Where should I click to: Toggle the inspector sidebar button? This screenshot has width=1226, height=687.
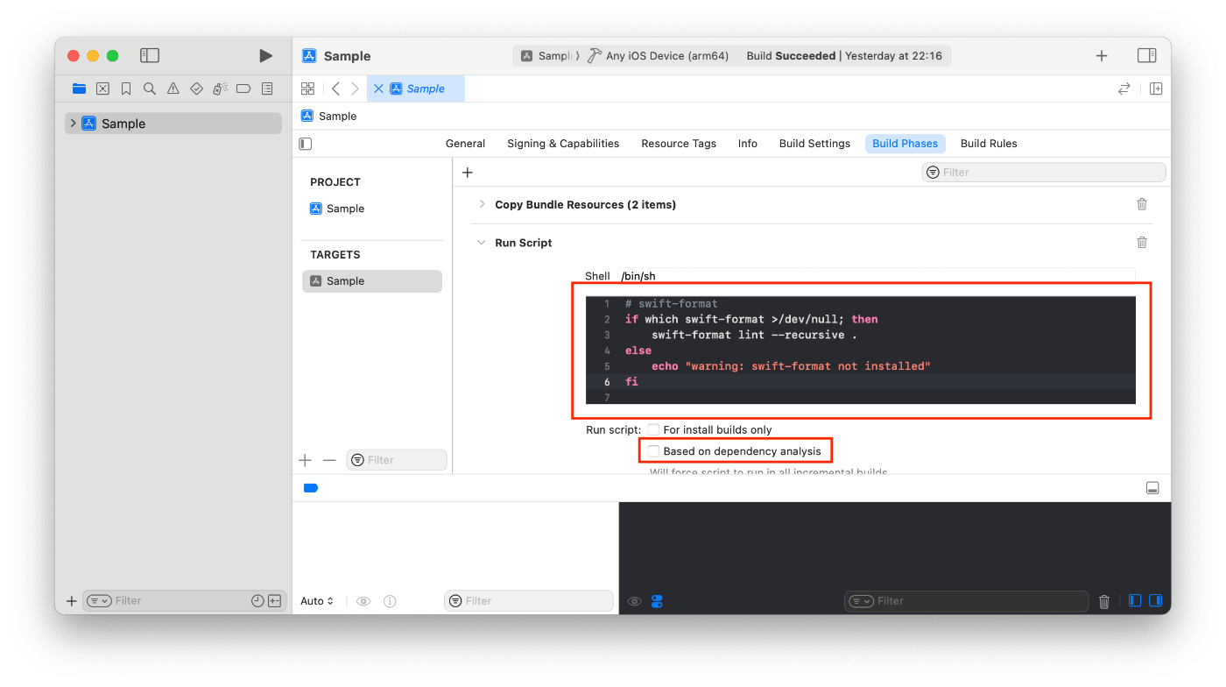pyautogui.click(x=1146, y=55)
